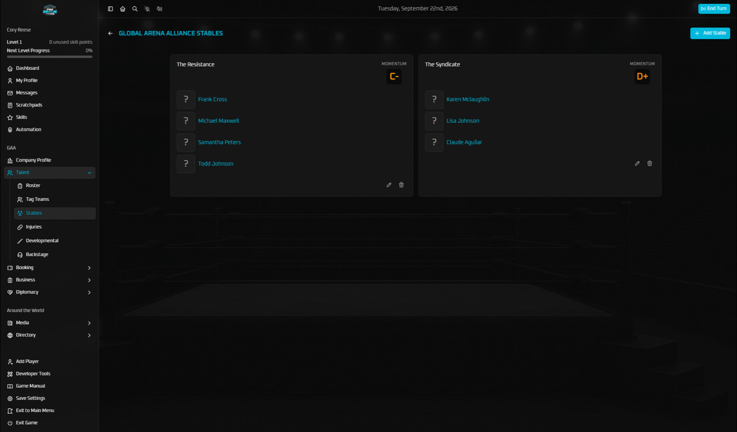
Task: Edit The Syndicate stable with pencil icon
Action: click(x=637, y=163)
